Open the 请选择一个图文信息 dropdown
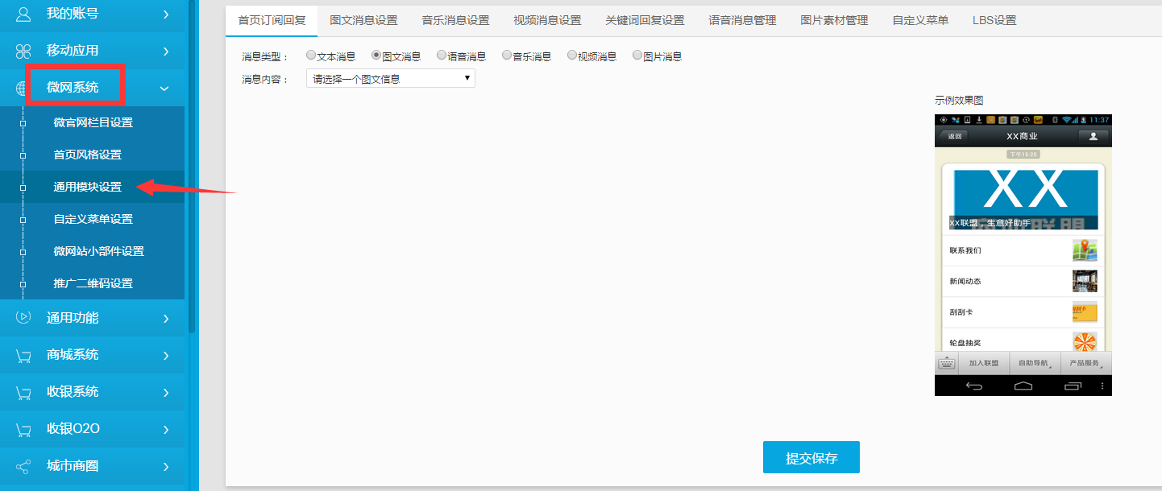The image size is (1162, 491). 391,78
